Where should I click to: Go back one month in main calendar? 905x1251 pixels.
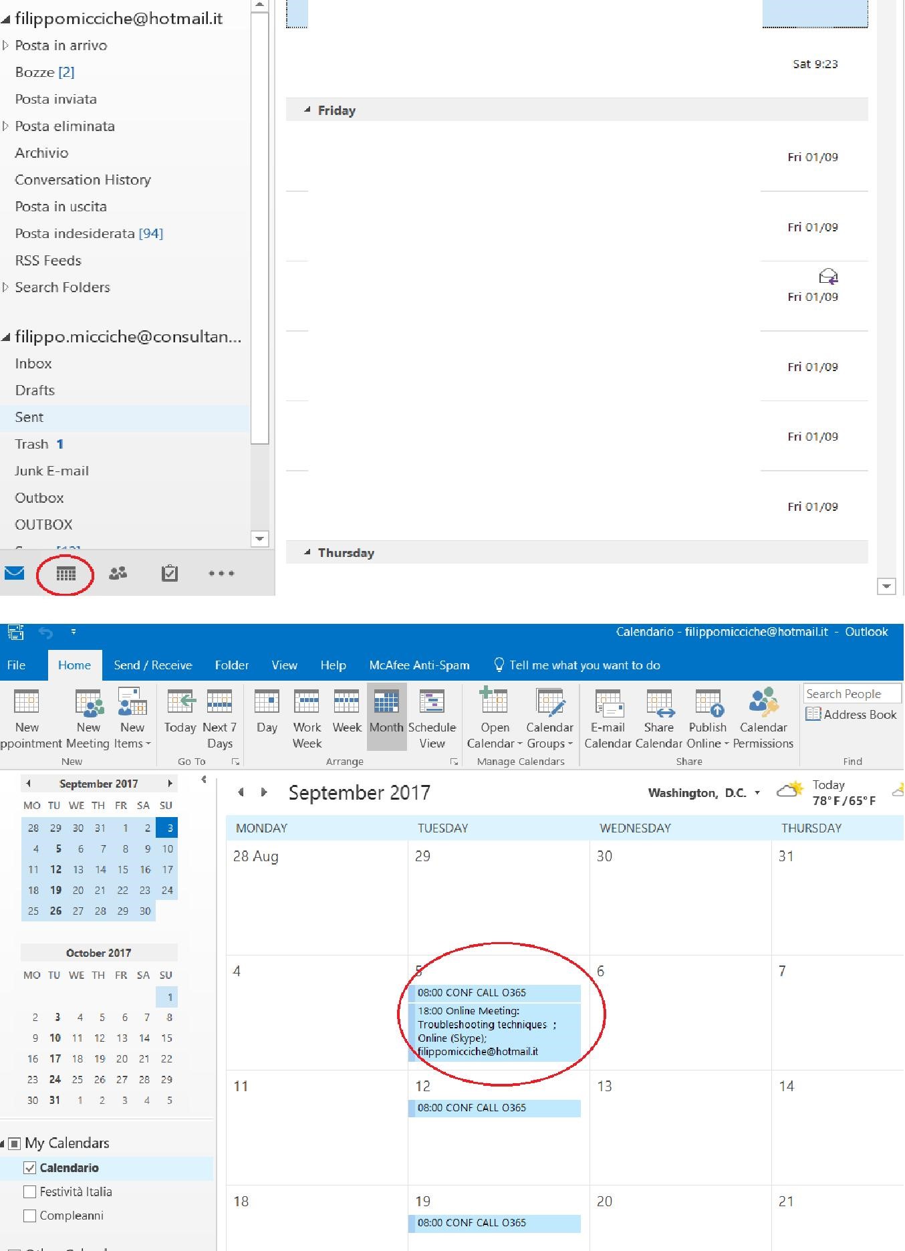[x=241, y=792]
